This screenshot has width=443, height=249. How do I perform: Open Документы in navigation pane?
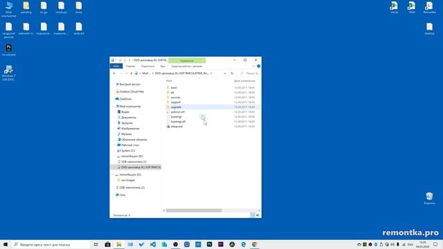point(127,117)
